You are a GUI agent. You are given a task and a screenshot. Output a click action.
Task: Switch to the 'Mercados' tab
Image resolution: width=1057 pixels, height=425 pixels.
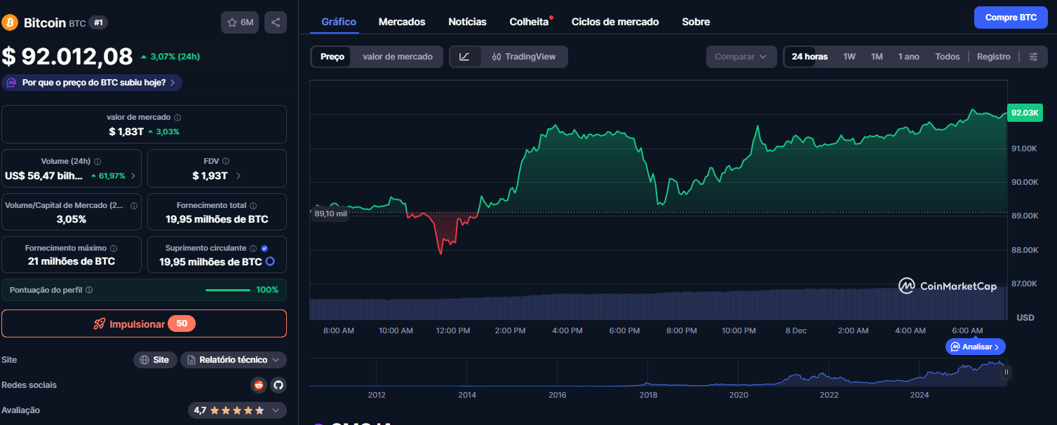tap(401, 22)
